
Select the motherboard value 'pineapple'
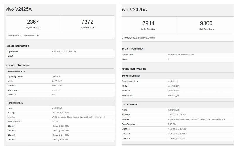[55, 90]
